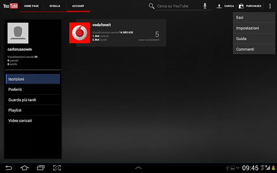Select Iscrizioni in the sidebar
The height and width of the screenshot is (173, 277).
pyautogui.click(x=33, y=79)
